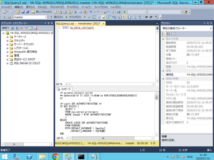Click Specify Values for Template Parameters icon
The width and height of the screenshot is (214, 160).
[157, 17]
